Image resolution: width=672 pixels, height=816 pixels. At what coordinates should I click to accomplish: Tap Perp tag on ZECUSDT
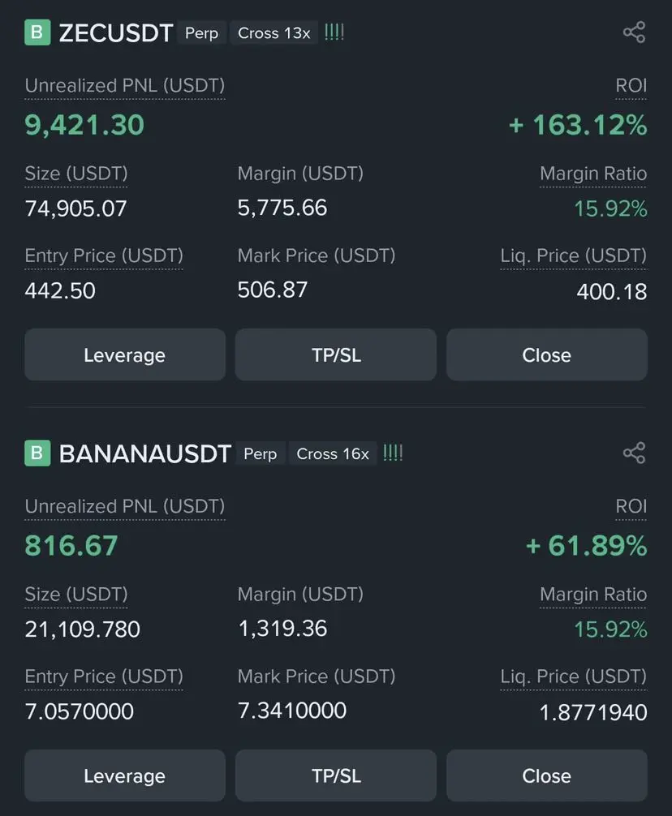[201, 32]
